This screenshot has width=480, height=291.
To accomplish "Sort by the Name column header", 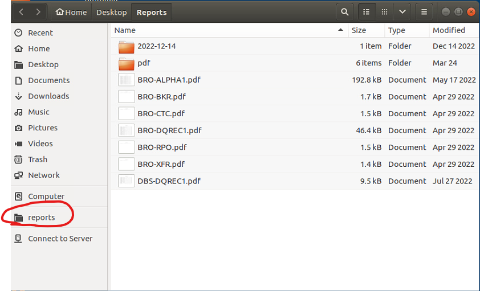I will point(230,30).
